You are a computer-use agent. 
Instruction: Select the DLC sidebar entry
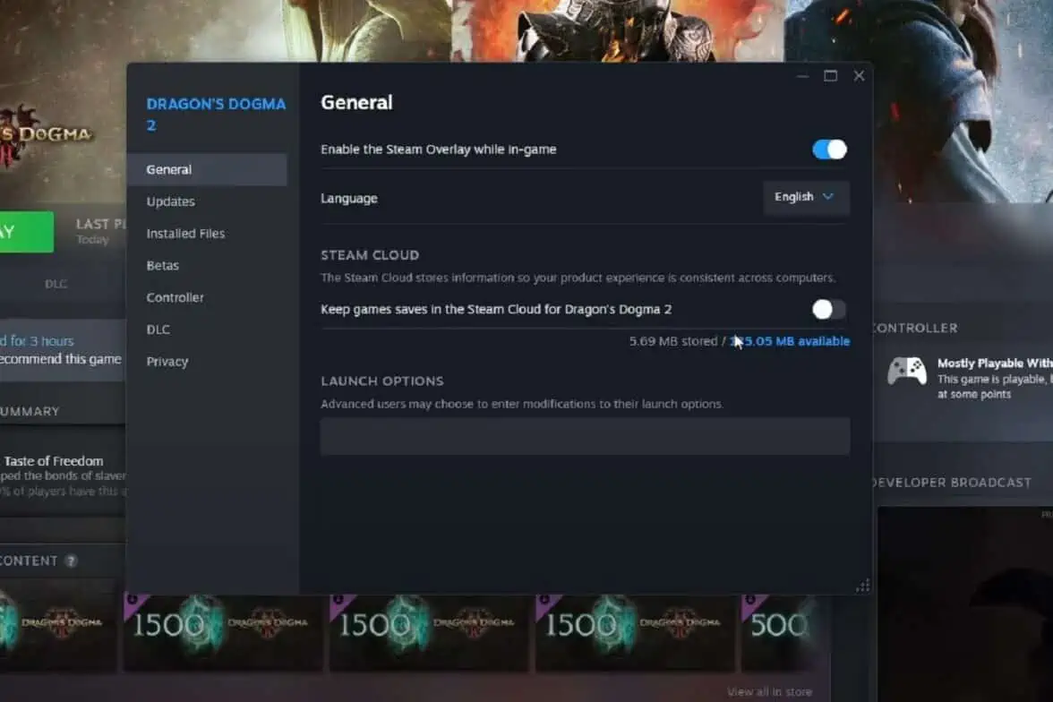158,330
